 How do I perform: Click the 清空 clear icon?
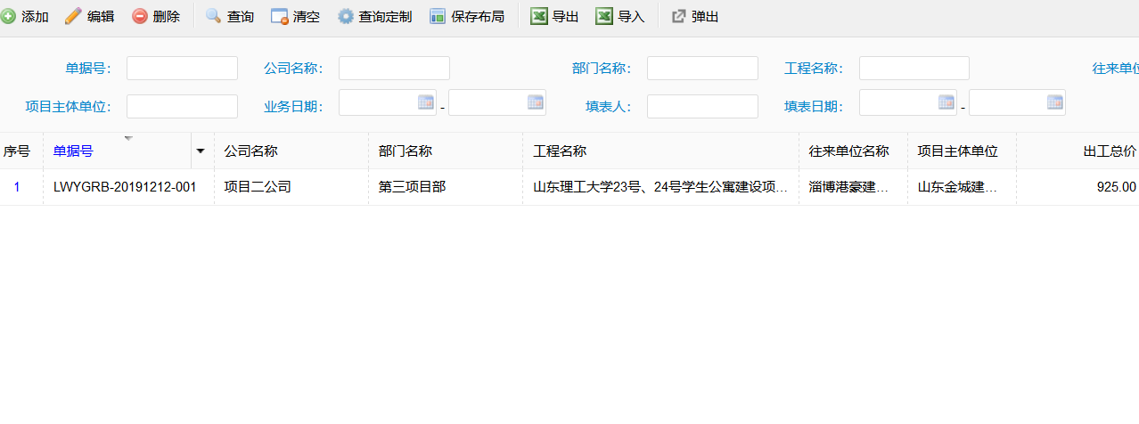click(x=280, y=16)
